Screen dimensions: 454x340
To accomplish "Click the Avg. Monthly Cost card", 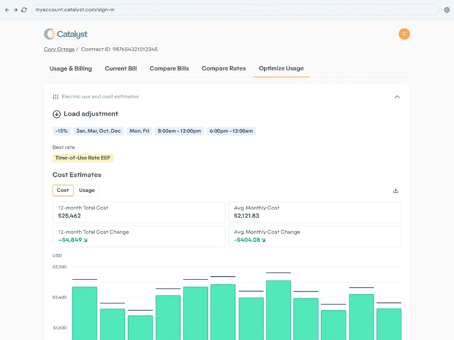I will tap(315, 212).
